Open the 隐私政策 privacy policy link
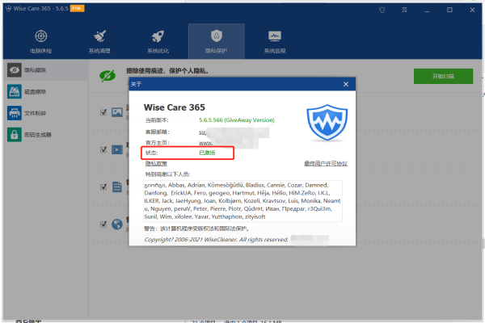Screen dimensions: 485x323 156,163
